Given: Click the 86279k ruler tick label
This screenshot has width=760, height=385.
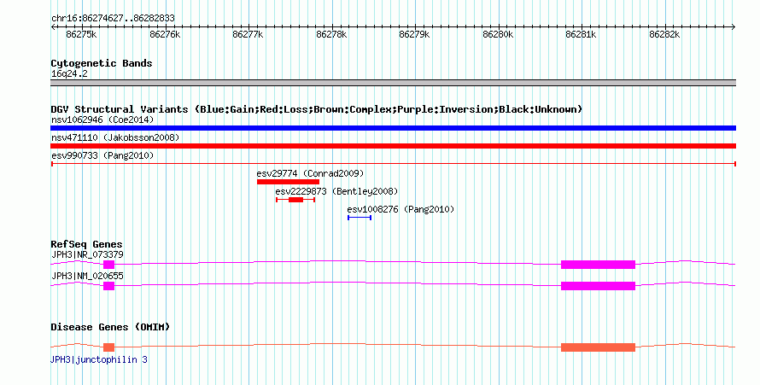Looking at the screenshot, I should pyautogui.click(x=414, y=34).
